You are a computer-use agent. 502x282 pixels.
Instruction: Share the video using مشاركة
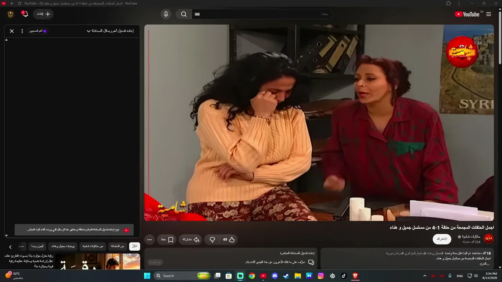click(191, 239)
